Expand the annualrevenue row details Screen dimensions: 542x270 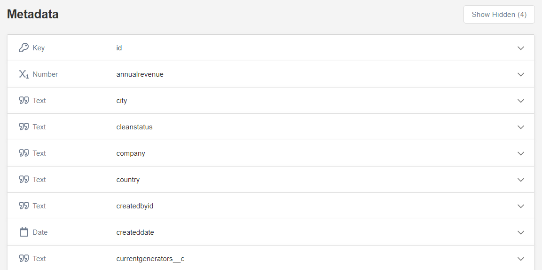coord(521,74)
